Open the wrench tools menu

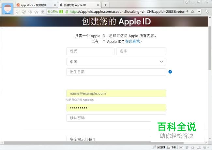tap(206, 12)
